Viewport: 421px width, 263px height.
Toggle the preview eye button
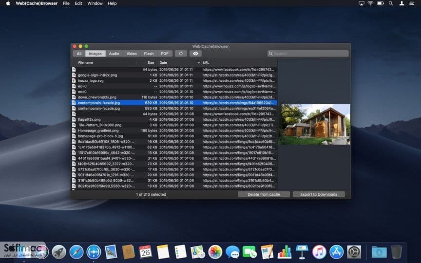point(195,54)
